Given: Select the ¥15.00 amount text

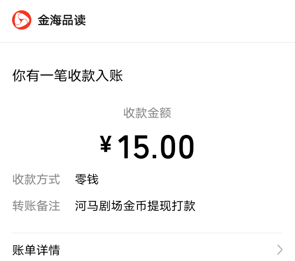Looking at the screenshot, I should coord(147,147).
